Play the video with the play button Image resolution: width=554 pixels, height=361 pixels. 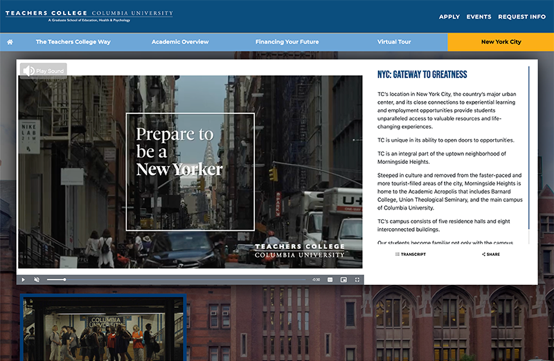point(24,279)
